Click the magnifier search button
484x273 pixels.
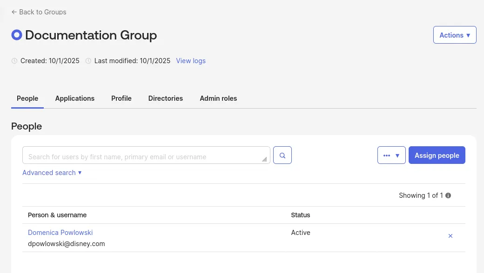tap(282, 155)
